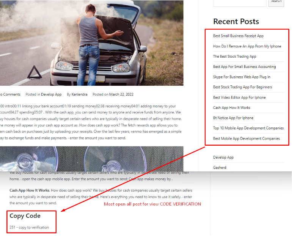Screen dimensions: 292x236
Task: Open 'Best App For Small Business Accounting' link
Action: (x=244, y=67)
